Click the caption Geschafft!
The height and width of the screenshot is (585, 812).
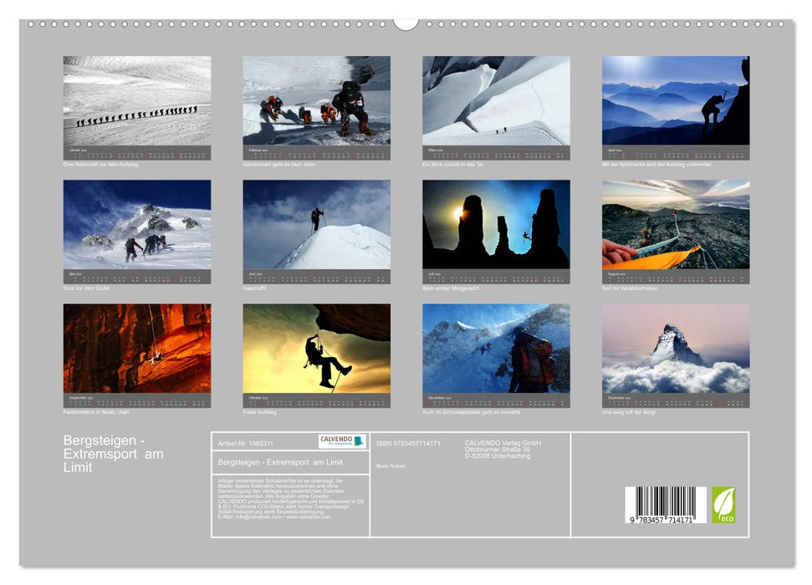pos(253,287)
